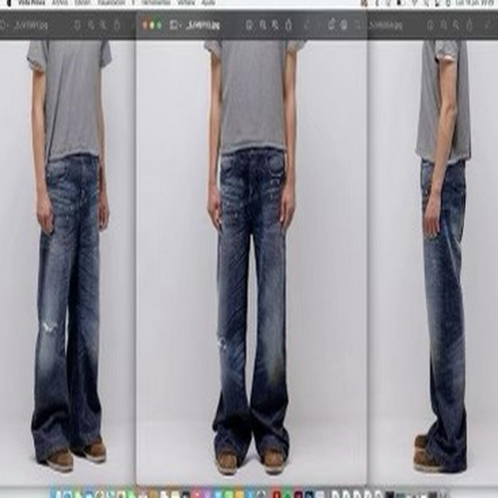Screen dimensions: 498x498
Task: Show the Markup toolbar in the middle window
Action: (x=344, y=25)
